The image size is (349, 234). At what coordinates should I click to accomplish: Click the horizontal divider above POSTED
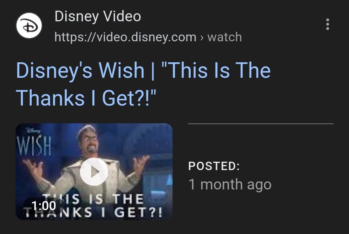[x=261, y=124]
